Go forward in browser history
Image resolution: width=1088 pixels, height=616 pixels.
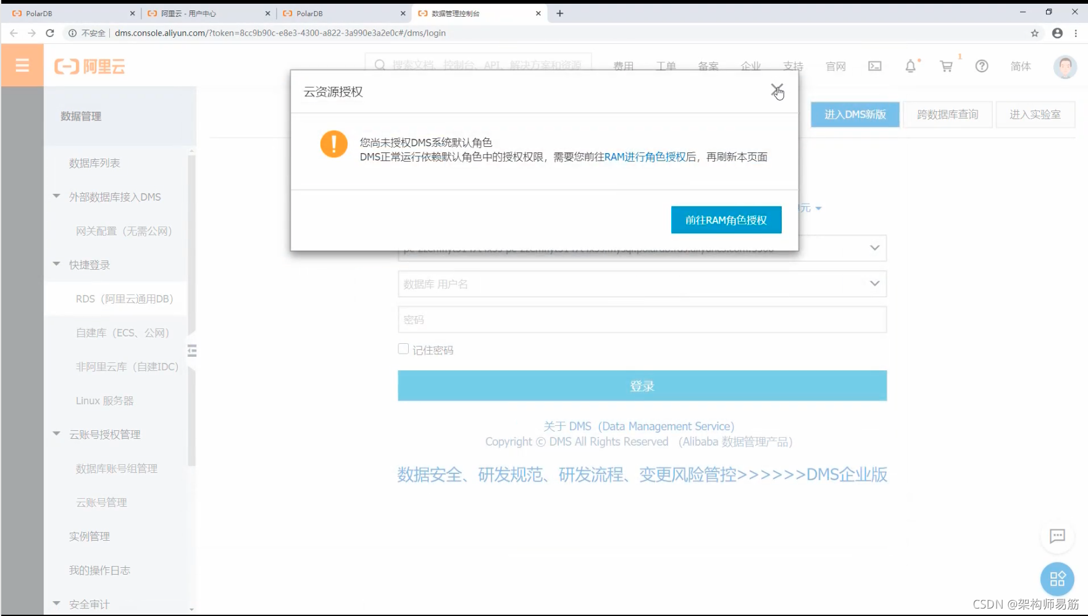click(x=32, y=33)
